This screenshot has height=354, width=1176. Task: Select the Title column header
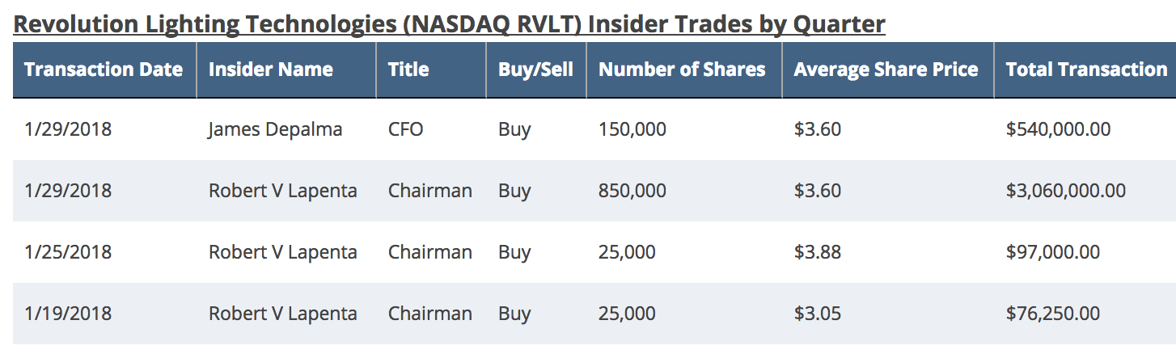coord(408,70)
